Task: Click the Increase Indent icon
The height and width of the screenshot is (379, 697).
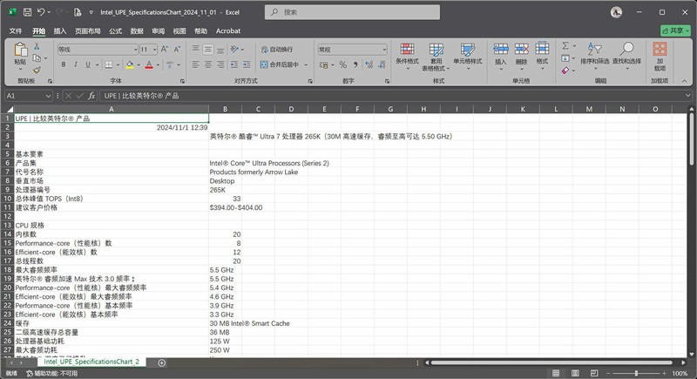Action: coord(247,64)
